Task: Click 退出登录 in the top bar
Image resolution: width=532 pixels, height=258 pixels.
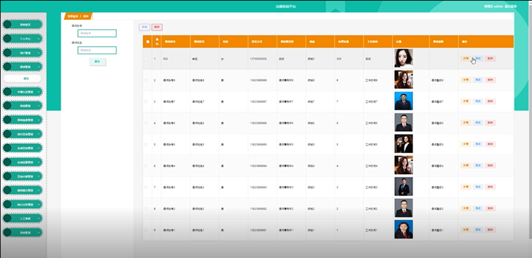Action: coord(510,6)
